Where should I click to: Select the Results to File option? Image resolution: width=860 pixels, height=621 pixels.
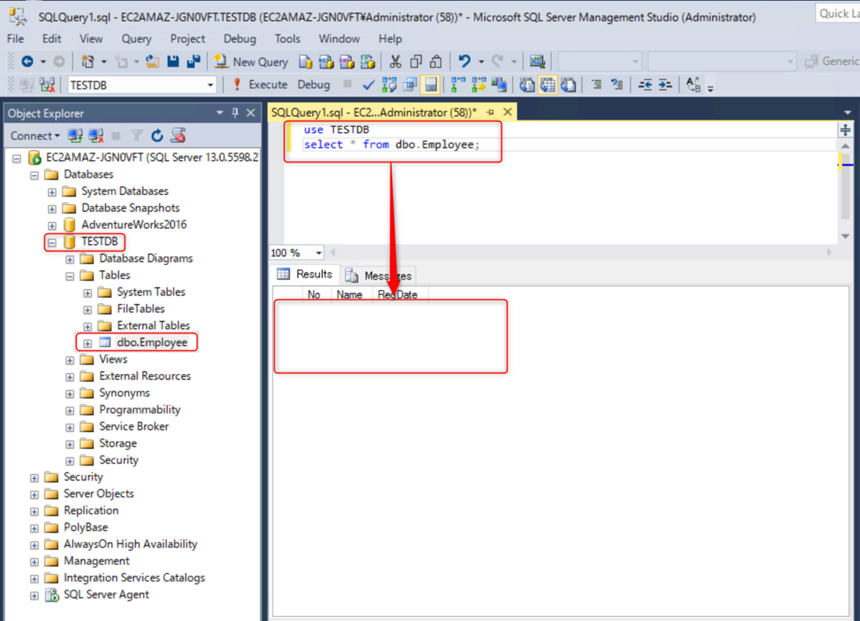[569, 85]
